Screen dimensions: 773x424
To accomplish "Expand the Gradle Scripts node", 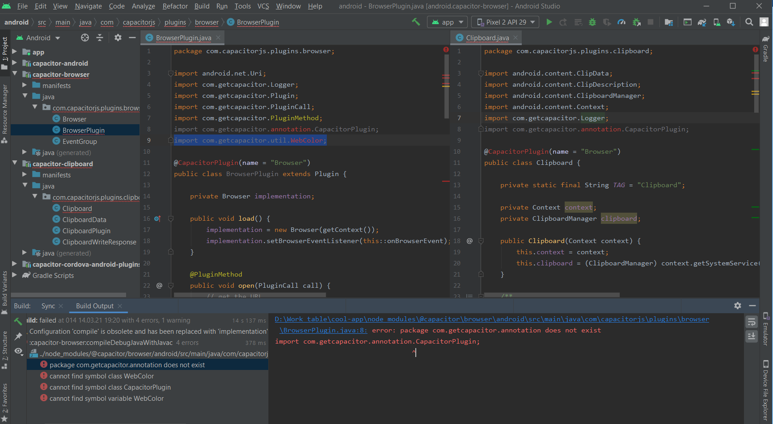I will 14,275.
